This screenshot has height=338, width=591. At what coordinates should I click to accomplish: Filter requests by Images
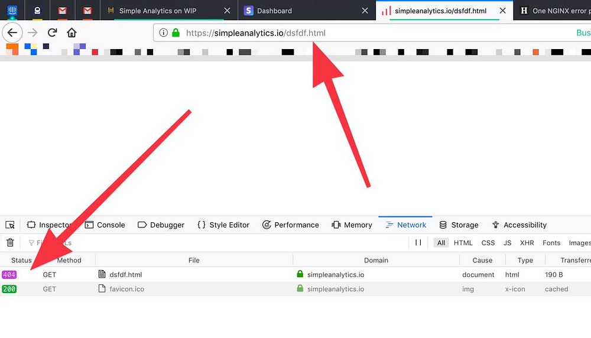(x=580, y=243)
